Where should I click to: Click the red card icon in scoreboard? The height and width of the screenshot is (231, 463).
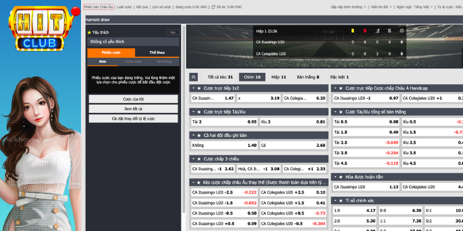(x=365, y=31)
